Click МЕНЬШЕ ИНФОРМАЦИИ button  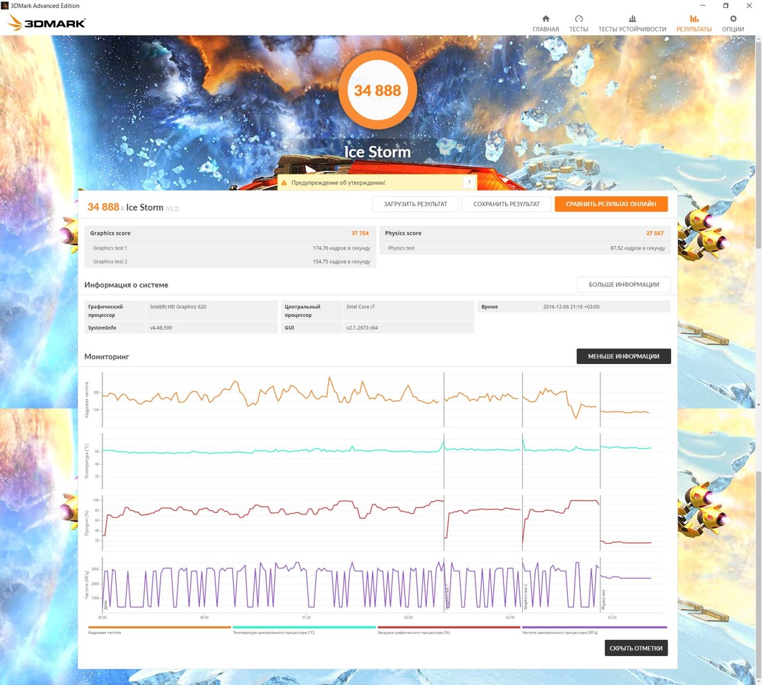tap(623, 357)
